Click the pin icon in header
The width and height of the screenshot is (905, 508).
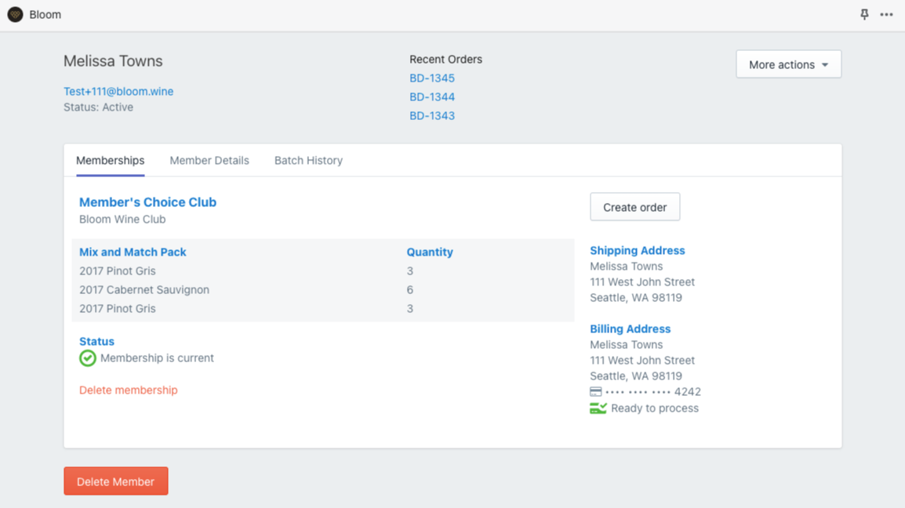[x=864, y=15]
